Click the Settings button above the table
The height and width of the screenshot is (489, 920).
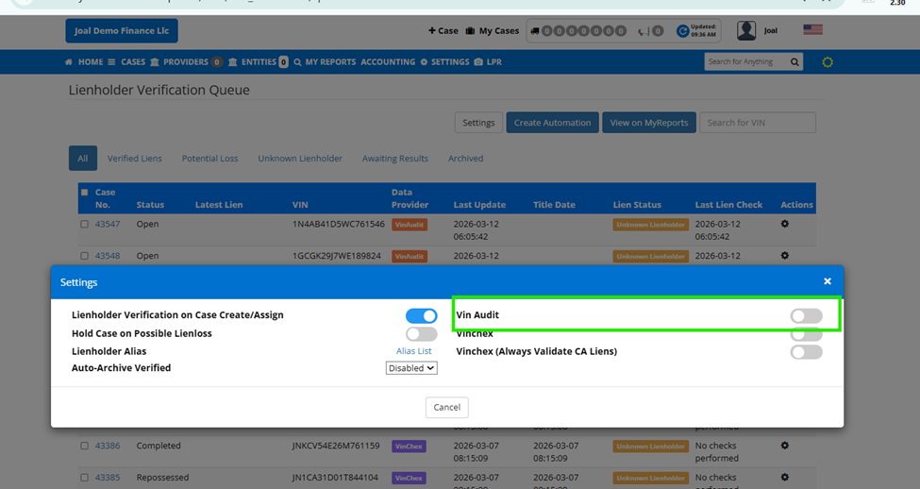point(478,123)
